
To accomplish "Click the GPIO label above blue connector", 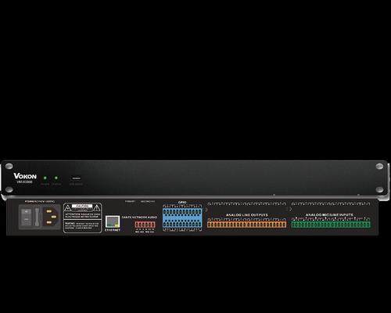I will pyautogui.click(x=182, y=203).
